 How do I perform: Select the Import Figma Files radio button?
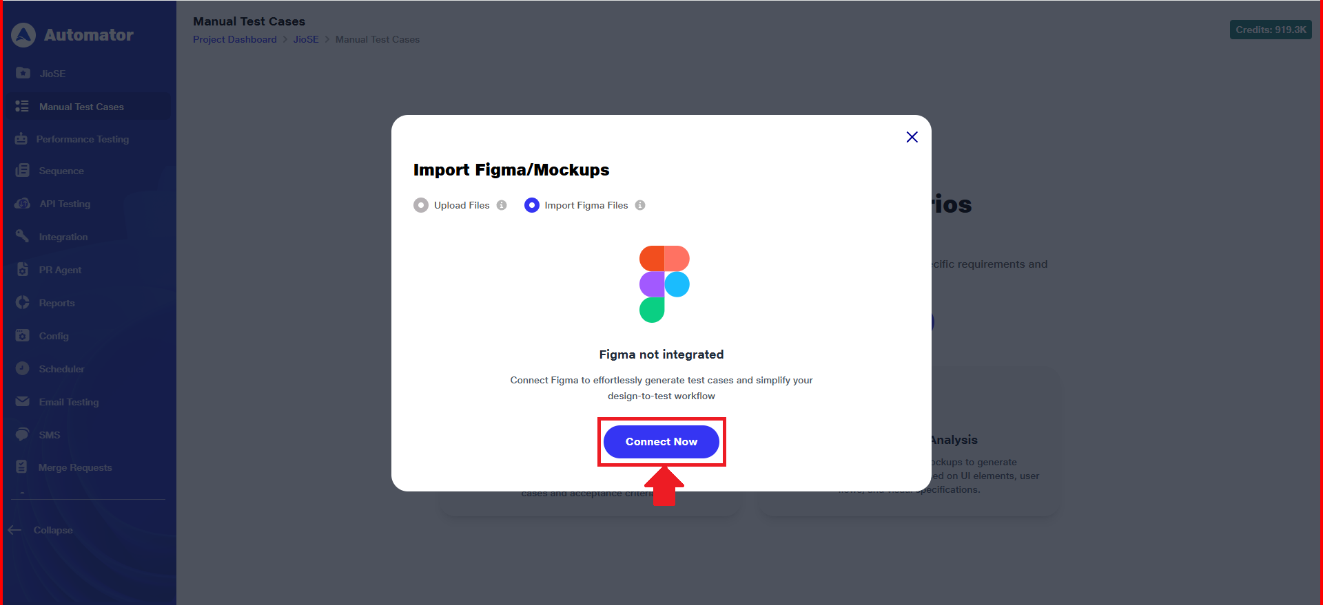point(532,205)
